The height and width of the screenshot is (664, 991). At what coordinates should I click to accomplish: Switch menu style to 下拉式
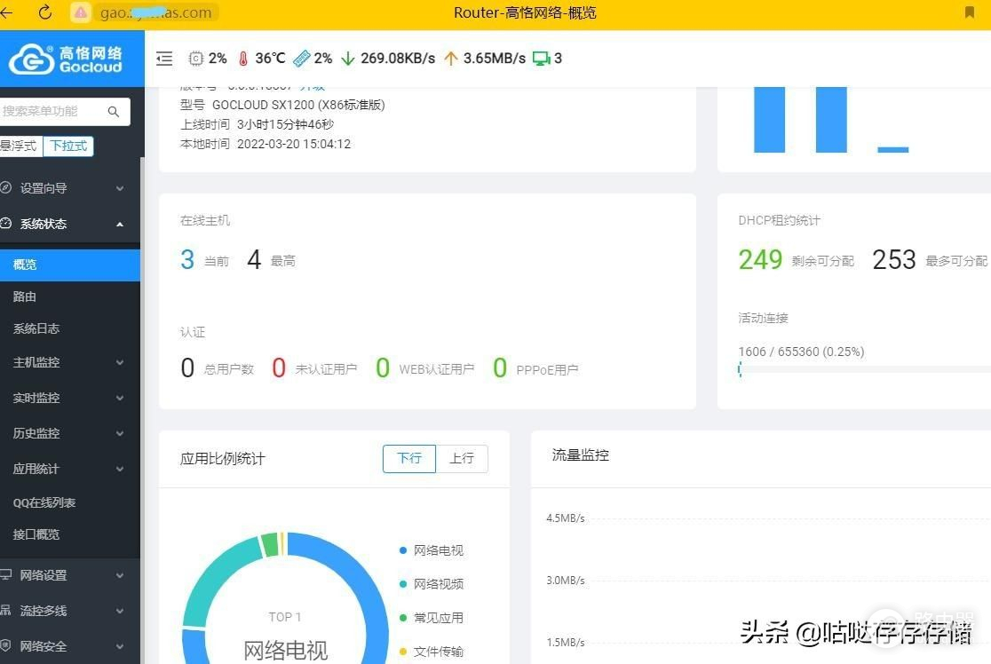click(68, 146)
